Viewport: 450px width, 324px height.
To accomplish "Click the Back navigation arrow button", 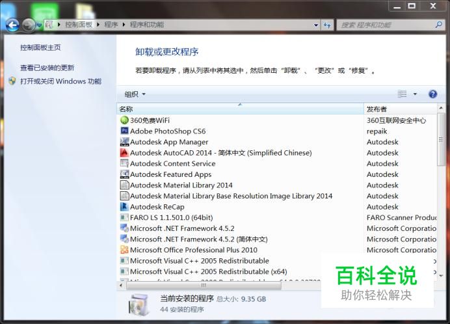I will (12, 25).
